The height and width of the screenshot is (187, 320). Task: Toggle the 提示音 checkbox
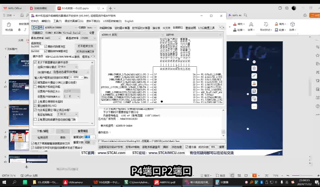[187, 147]
